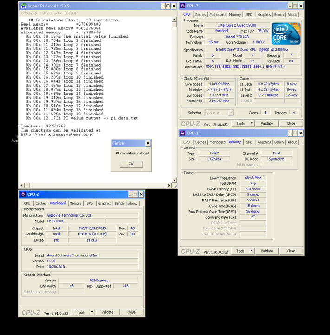Switch to SPD tab in CPU window
The image size is (330, 335).
click(249, 15)
